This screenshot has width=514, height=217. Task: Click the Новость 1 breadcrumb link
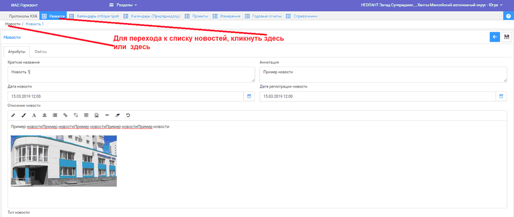point(34,24)
